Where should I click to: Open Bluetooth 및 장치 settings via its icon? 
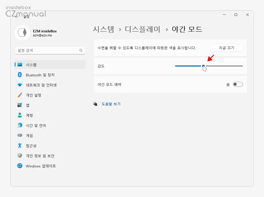point(20,75)
